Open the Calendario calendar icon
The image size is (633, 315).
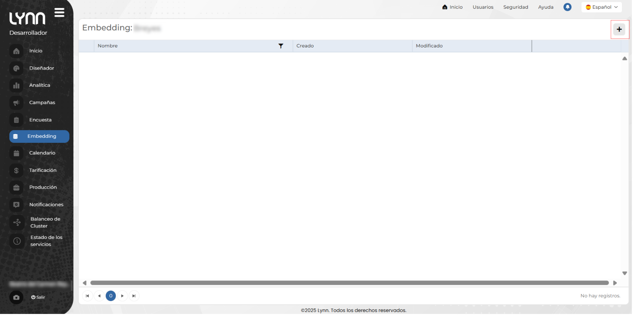click(x=16, y=153)
